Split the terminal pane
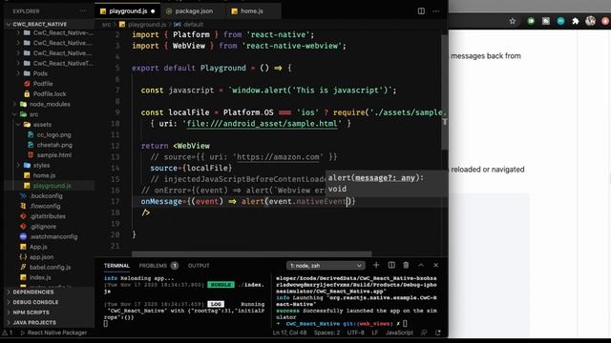611x343 pixels. click(391, 265)
